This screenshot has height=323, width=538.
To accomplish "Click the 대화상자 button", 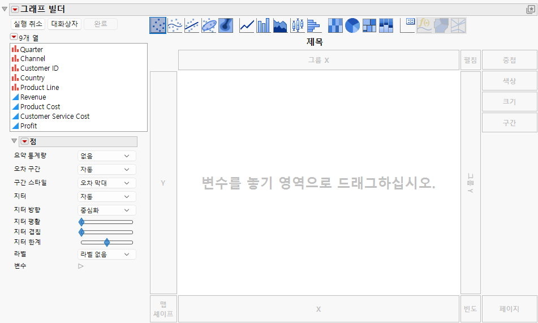I will (64, 24).
